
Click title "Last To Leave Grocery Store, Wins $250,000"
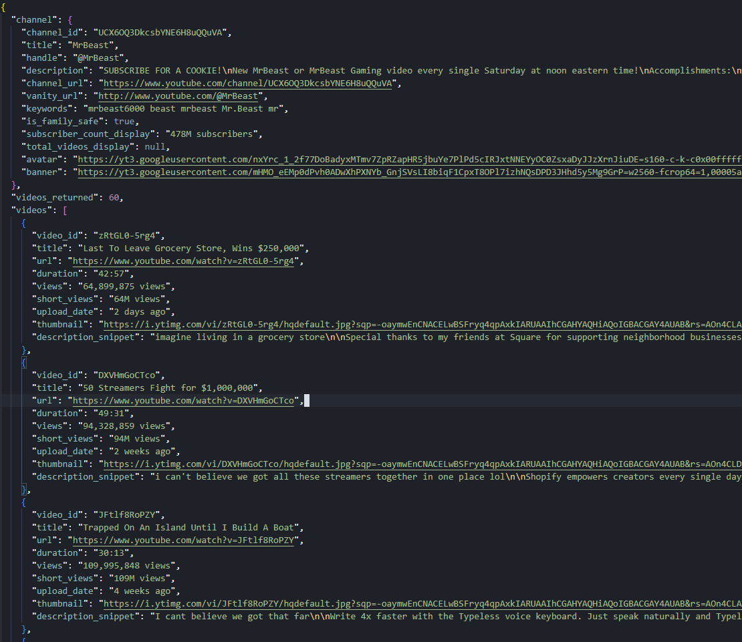tap(191, 249)
